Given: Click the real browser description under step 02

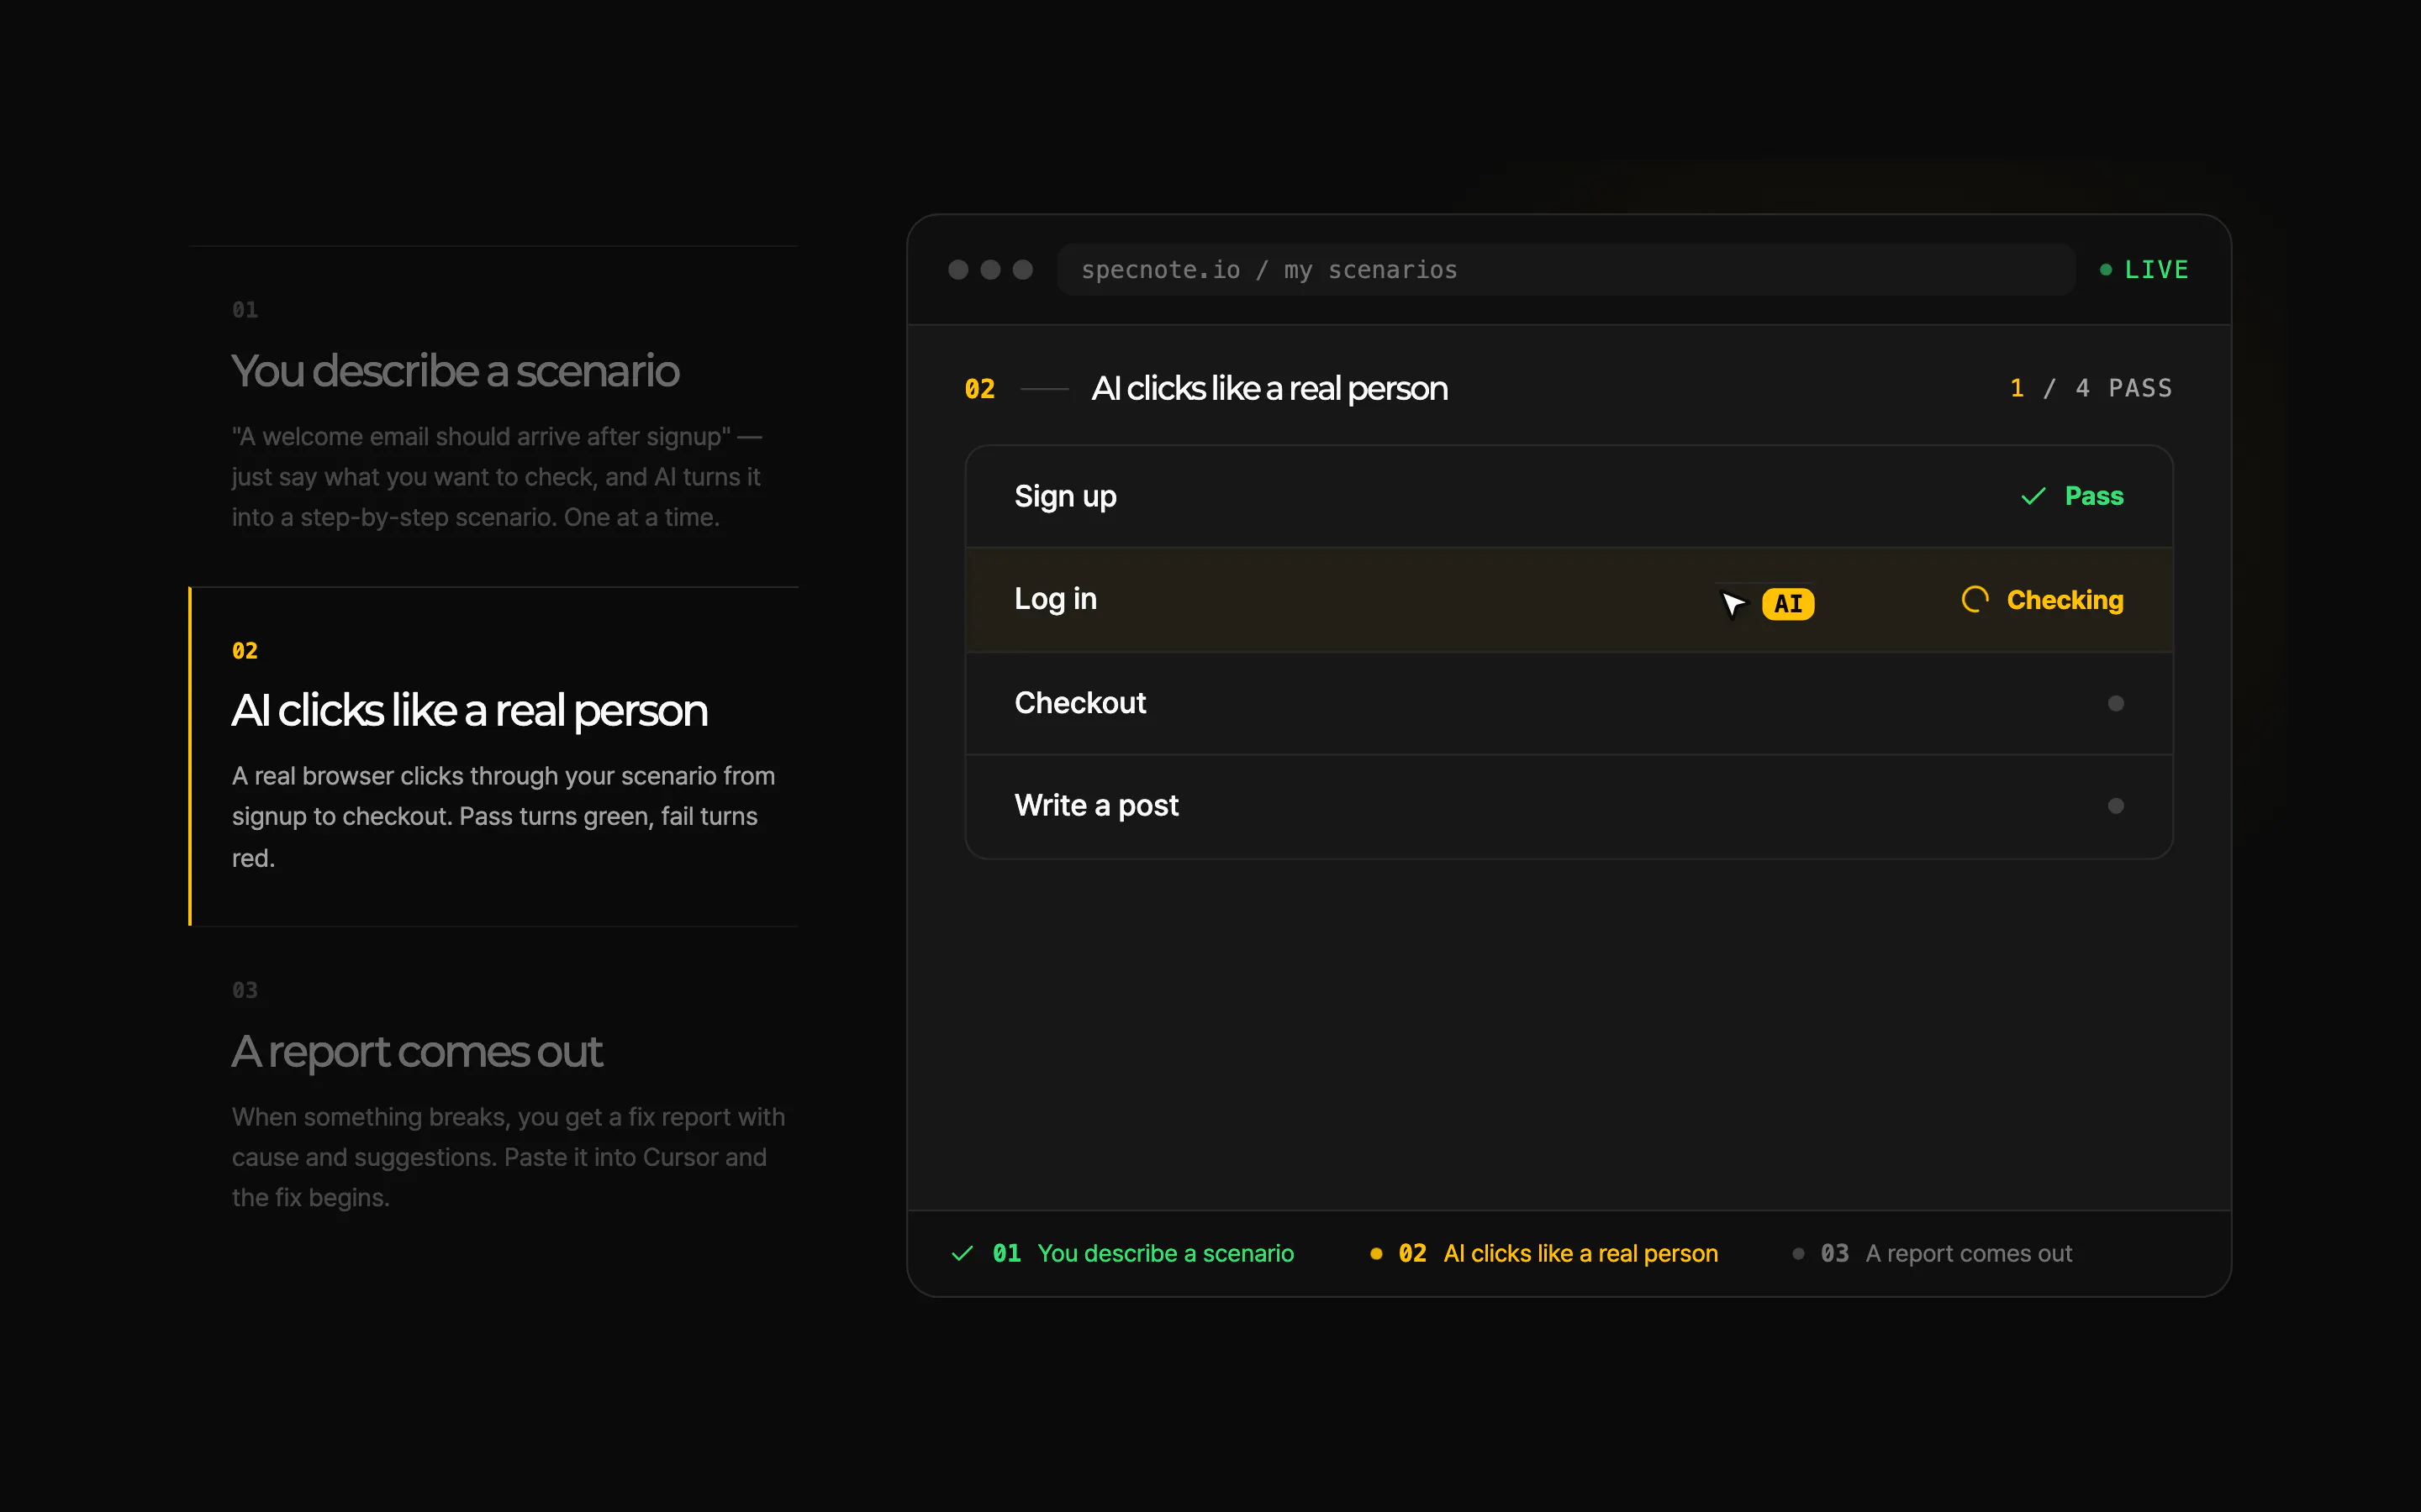Looking at the screenshot, I should pos(504,817).
